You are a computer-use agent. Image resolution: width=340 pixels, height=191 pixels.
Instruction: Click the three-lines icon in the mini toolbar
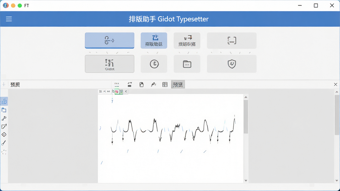(100, 92)
